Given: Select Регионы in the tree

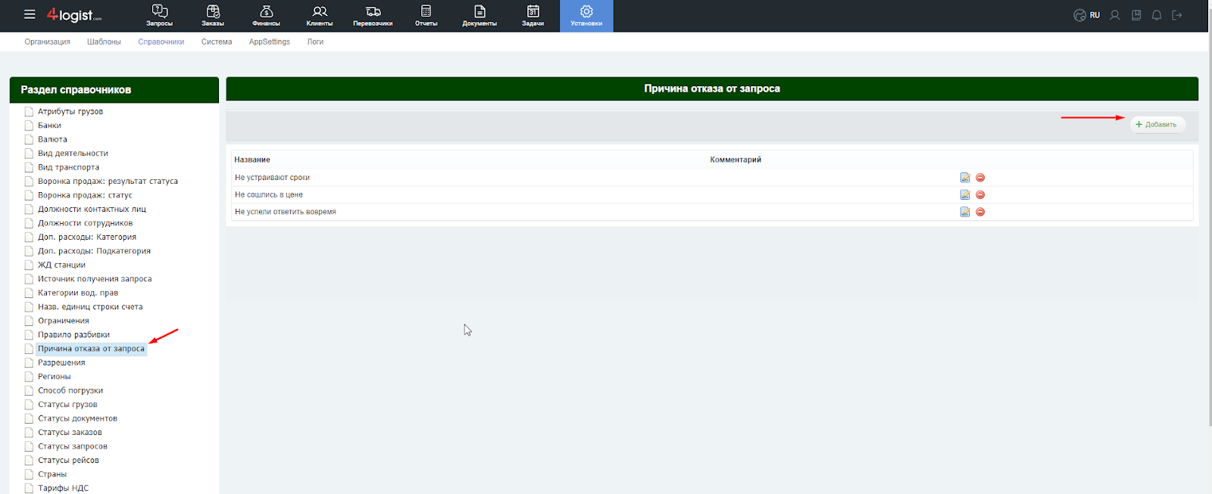Looking at the screenshot, I should [55, 377].
